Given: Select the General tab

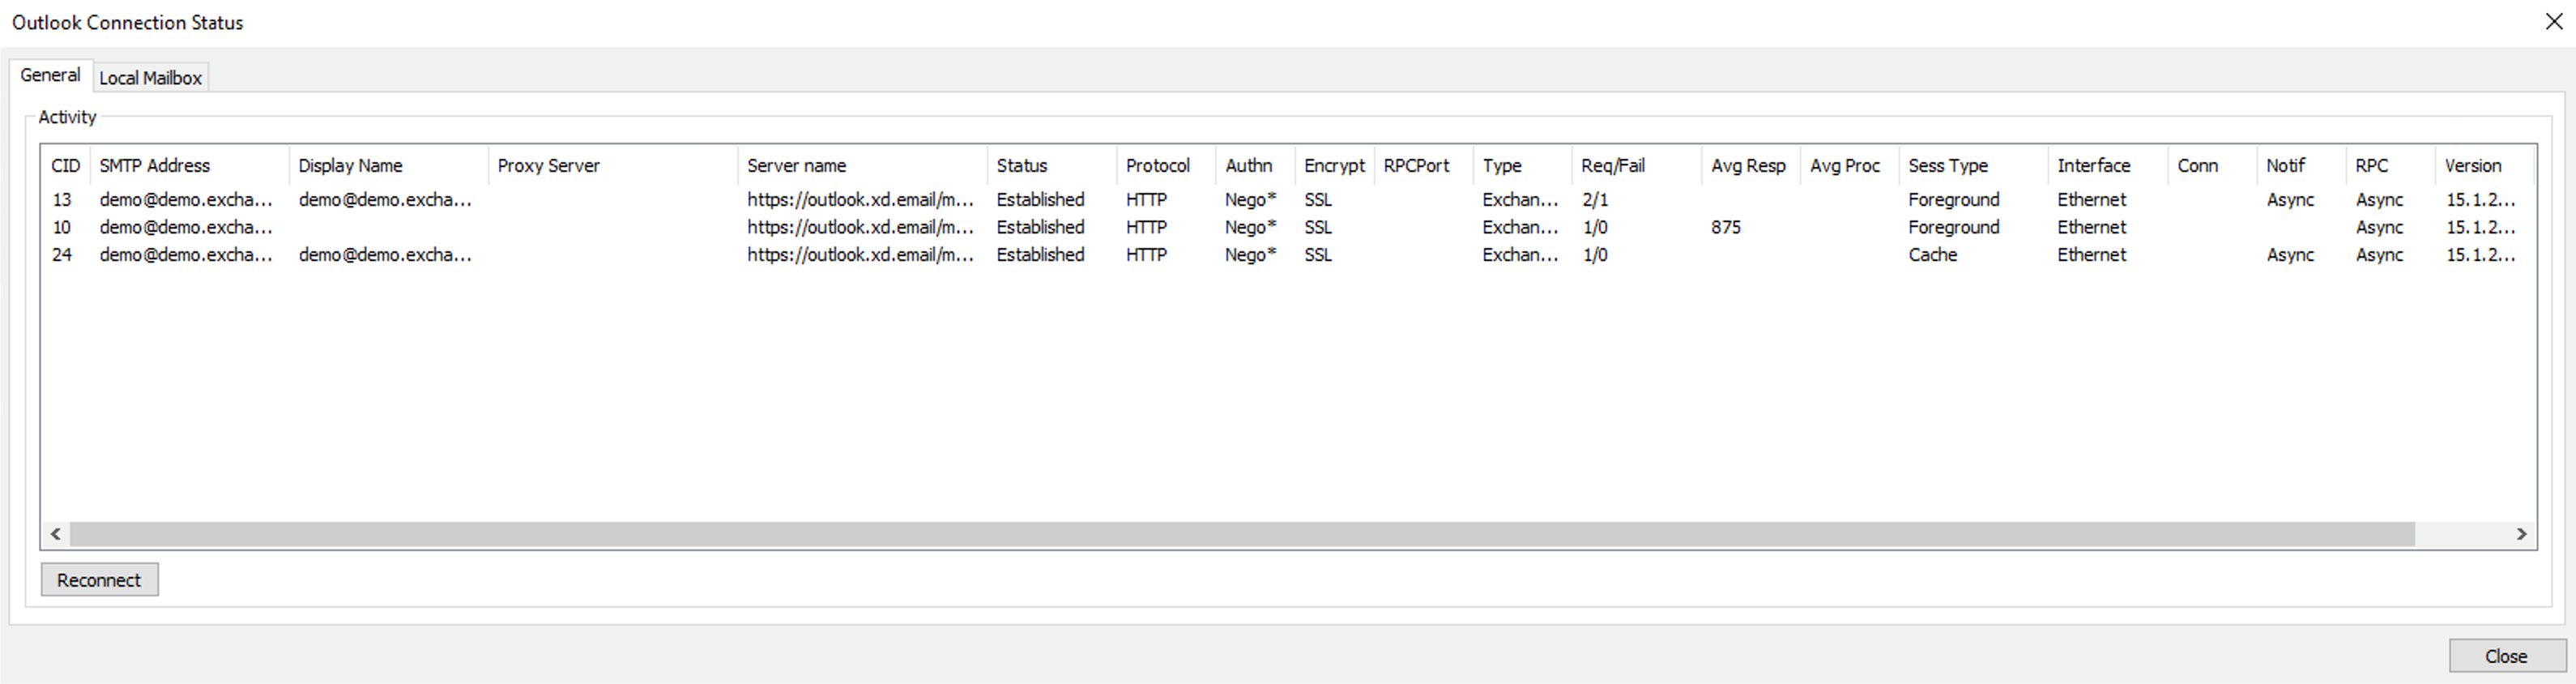Looking at the screenshot, I should click(x=50, y=75).
